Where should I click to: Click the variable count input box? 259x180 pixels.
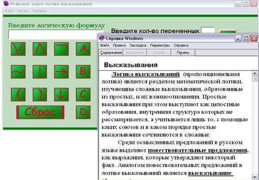[208, 30]
